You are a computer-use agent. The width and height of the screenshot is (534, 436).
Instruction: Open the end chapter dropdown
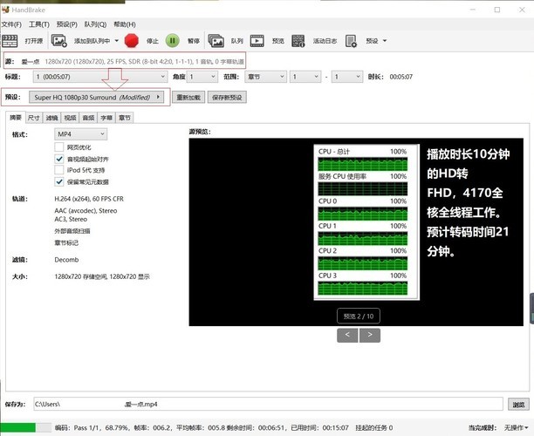[x=347, y=77]
